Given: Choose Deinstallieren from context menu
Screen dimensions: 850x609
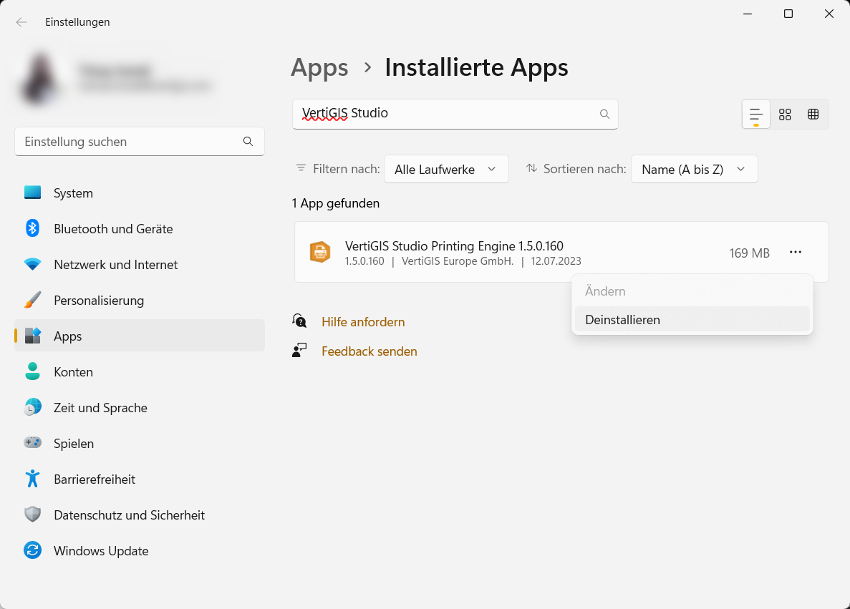Looking at the screenshot, I should coord(622,320).
